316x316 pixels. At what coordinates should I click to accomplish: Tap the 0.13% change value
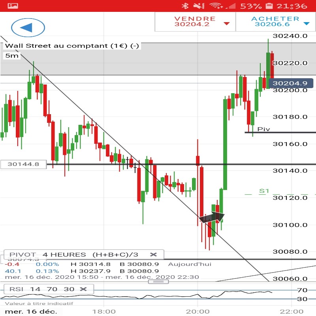47,271
